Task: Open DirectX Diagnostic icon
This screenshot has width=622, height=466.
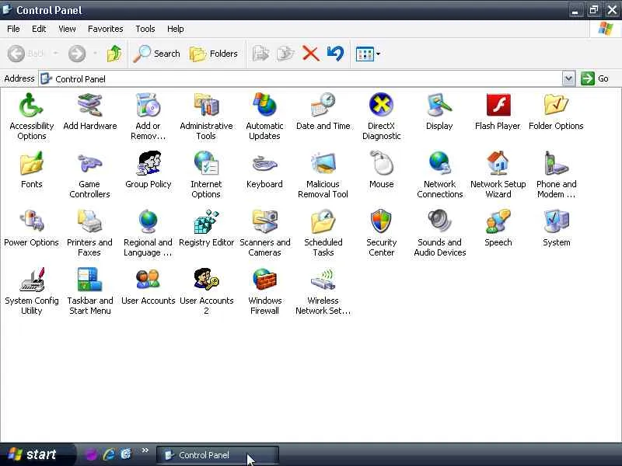Action: point(381,105)
